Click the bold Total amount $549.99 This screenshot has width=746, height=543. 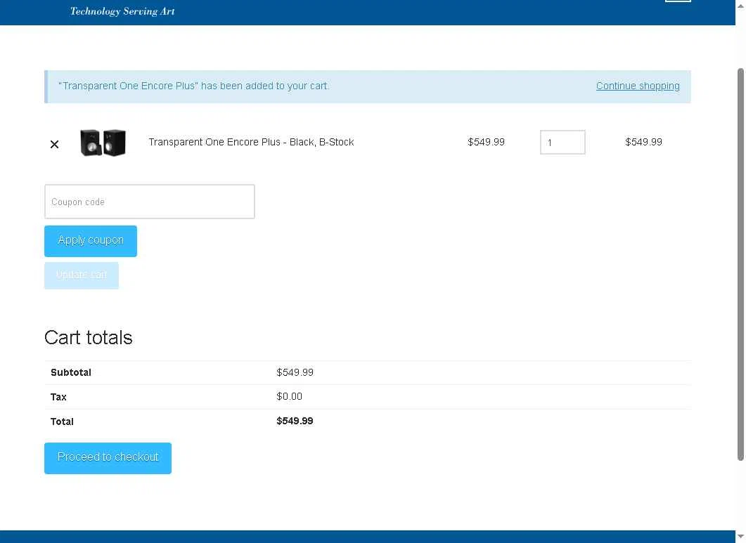pyautogui.click(x=295, y=421)
